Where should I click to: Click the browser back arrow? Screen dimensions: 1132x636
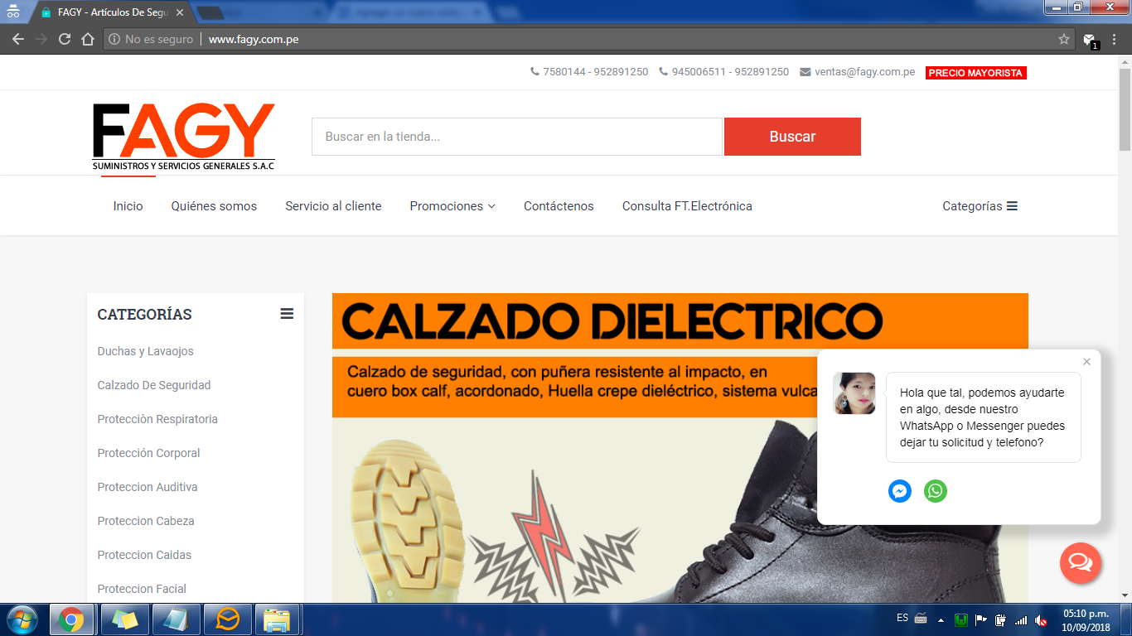click(17, 39)
